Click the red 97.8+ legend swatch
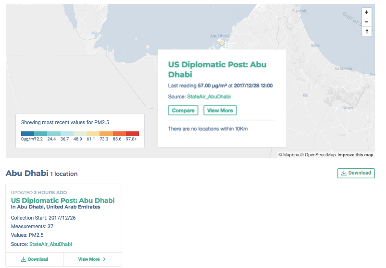386x268 pixels. click(x=133, y=134)
